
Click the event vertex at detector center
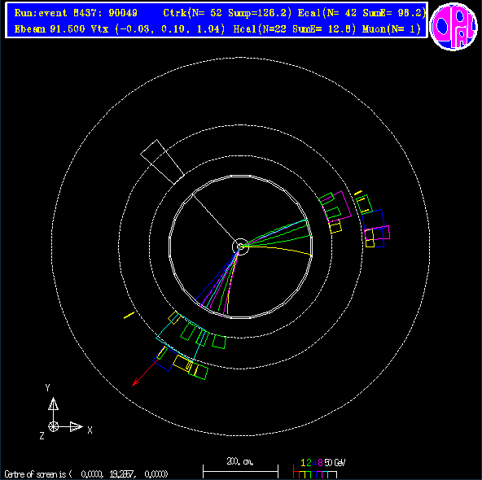[x=240, y=247]
